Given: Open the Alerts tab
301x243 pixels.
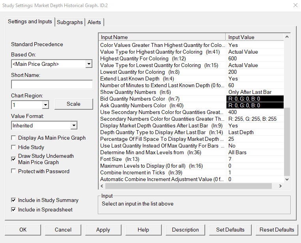Looking at the screenshot, I should [x=94, y=22].
